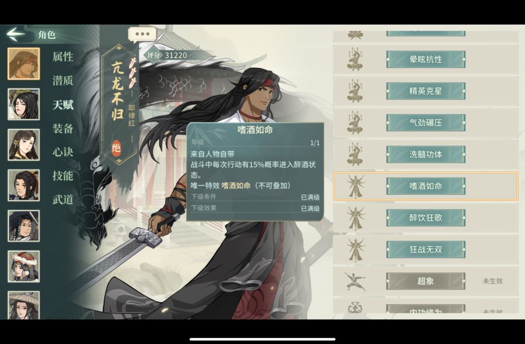
Task: Click the 评分 31220 score badge
Action: coord(167,55)
